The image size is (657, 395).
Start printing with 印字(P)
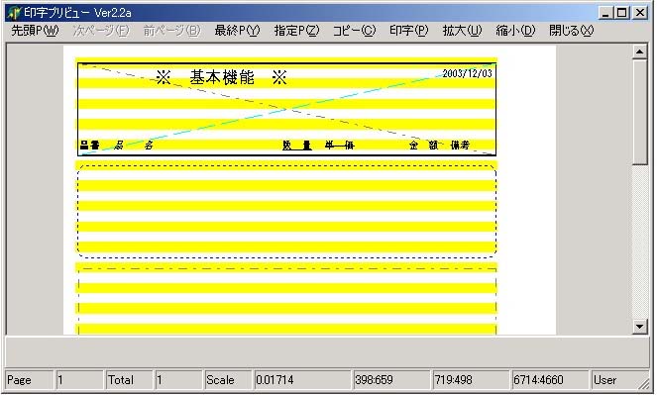click(409, 31)
